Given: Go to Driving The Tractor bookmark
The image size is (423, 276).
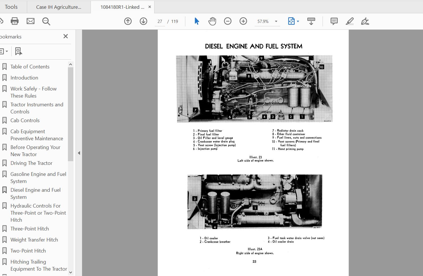Looking at the screenshot, I should tap(31, 163).
